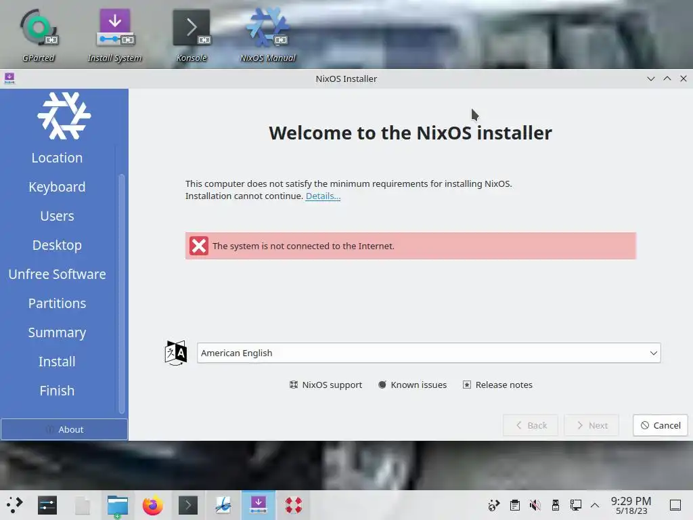Click the Next button
Screen dimensions: 693x520
pyautogui.click(x=591, y=425)
